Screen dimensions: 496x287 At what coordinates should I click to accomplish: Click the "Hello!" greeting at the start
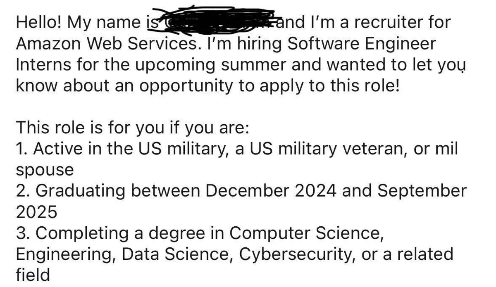pyautogui.click(x=39, y=22)
